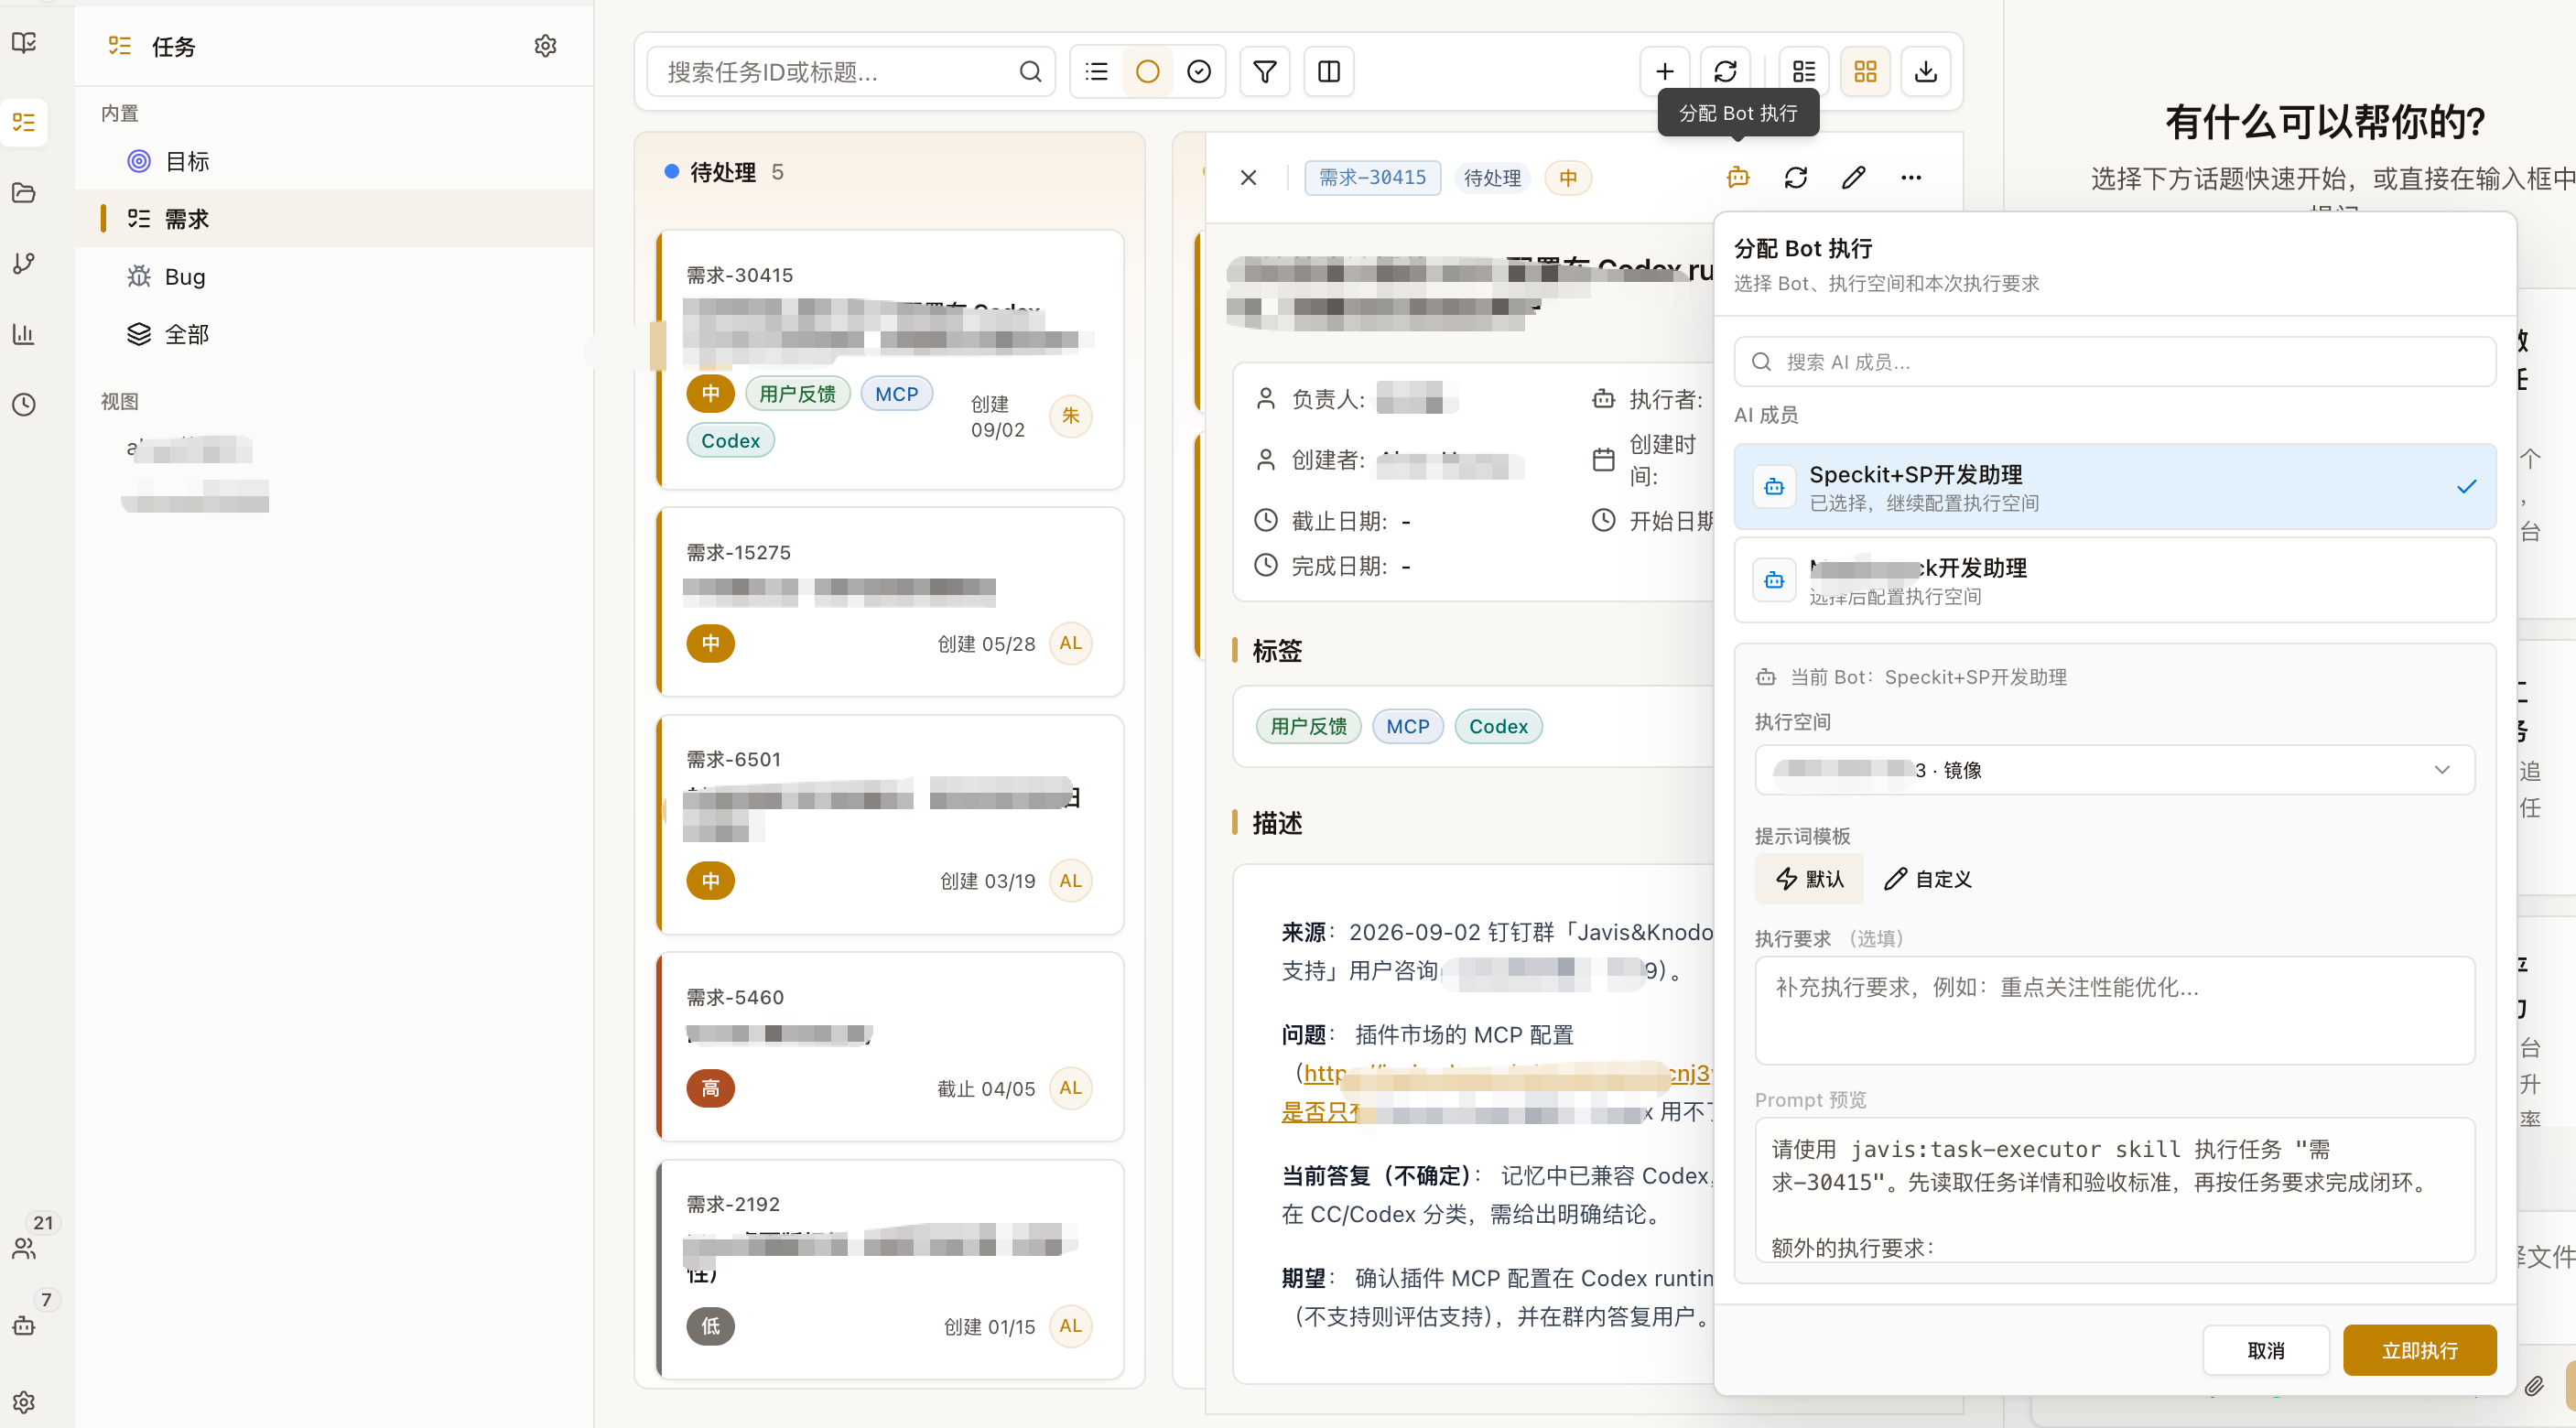Select the Speckit+SP开发助理 bot

[x=2114, y=486]
